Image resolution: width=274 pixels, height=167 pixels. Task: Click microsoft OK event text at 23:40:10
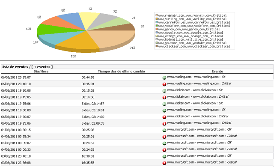199,155
